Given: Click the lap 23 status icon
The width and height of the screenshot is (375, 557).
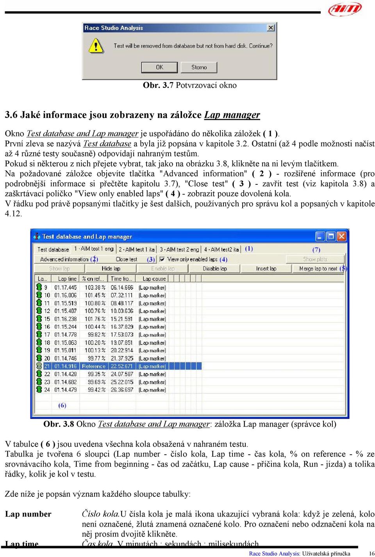Looking at the screenshot, I should tap(39, 382).
